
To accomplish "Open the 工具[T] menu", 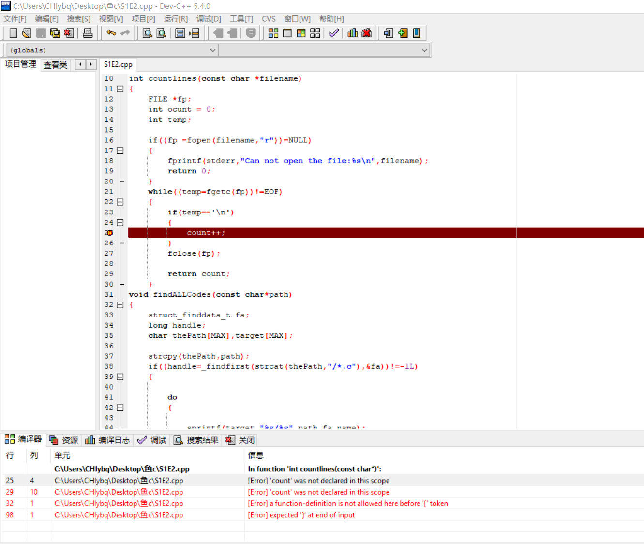I will [241, 19].
